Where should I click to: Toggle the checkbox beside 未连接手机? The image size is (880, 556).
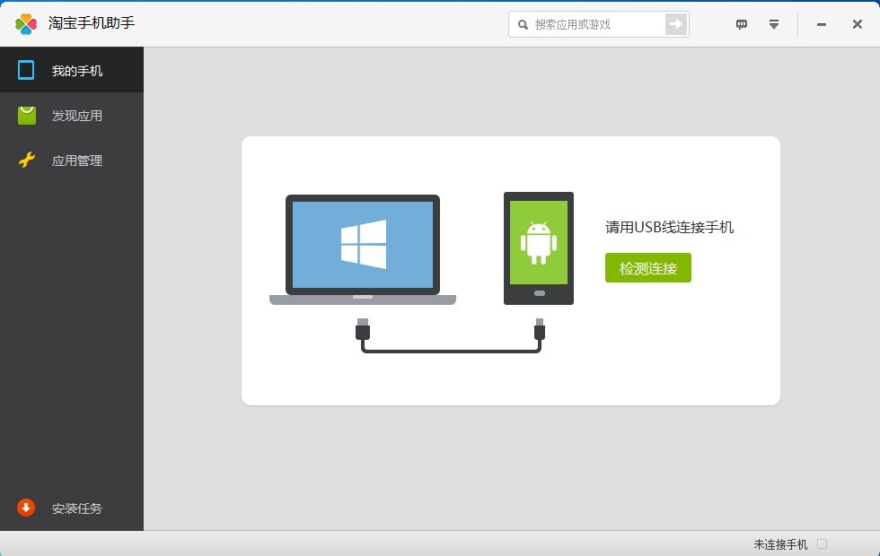click(823, 544)
